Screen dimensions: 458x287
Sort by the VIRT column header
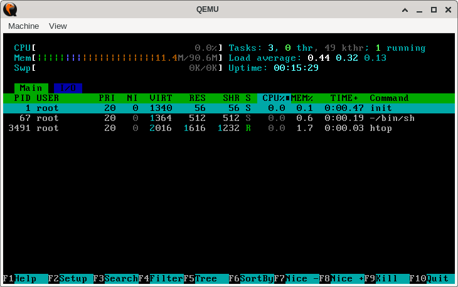[161, 98]
